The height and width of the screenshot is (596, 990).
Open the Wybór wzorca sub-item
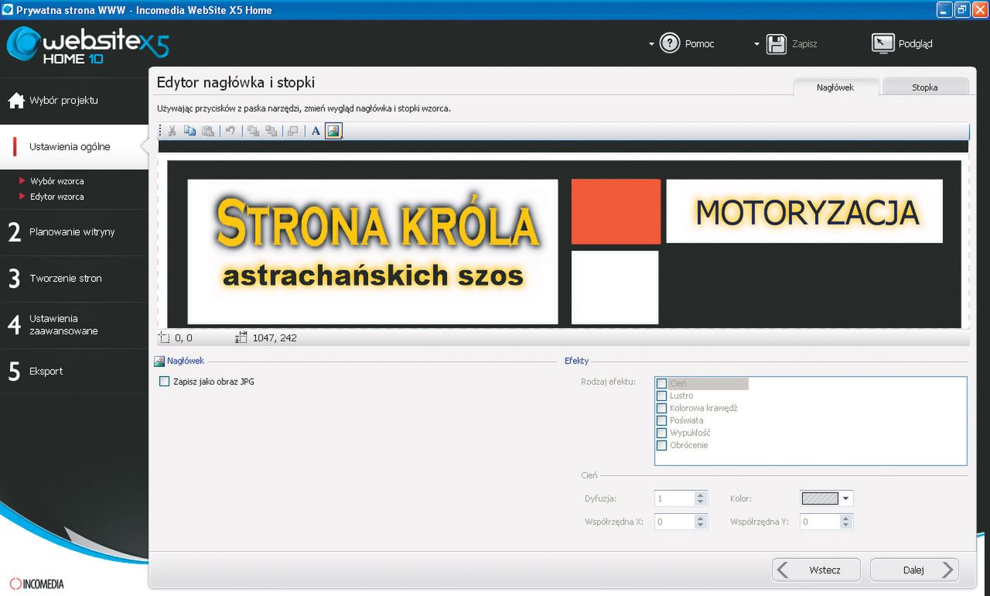[57, 181]
